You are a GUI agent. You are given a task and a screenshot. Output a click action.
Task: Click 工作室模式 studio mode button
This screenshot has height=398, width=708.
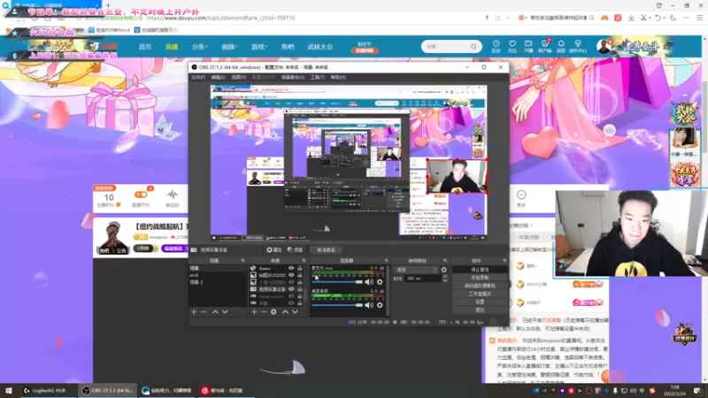[480, 294]
